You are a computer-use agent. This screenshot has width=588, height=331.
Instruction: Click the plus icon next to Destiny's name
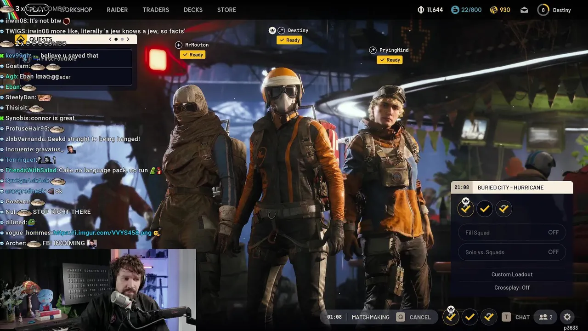coord(282,30)
